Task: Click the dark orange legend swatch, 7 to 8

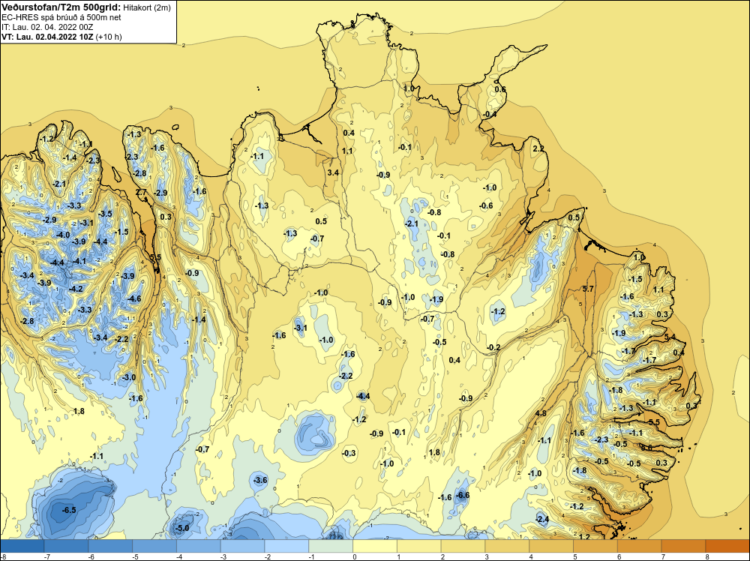Action: pyautogui.click(x=683, y=546)
